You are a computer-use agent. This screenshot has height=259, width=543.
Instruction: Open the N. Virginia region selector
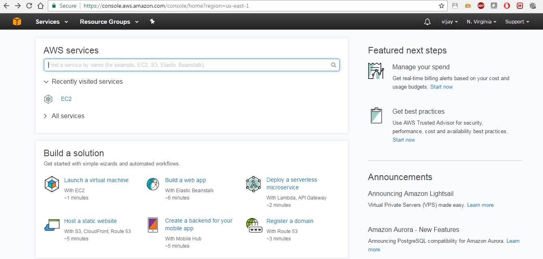(x=481, y=22)
